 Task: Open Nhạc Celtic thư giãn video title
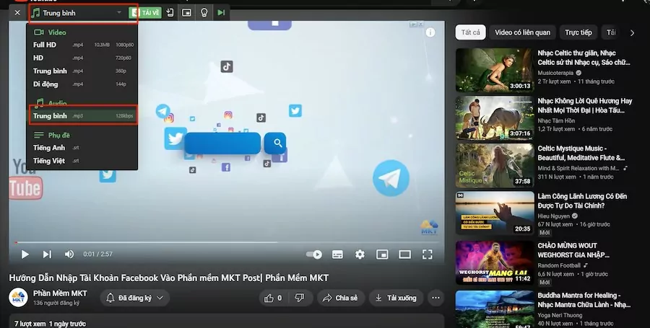click(x=584, y=58)
